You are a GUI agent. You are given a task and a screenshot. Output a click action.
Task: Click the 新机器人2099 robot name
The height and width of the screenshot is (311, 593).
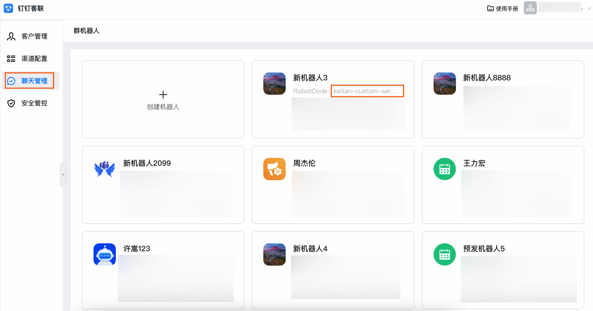click(147, 163)
